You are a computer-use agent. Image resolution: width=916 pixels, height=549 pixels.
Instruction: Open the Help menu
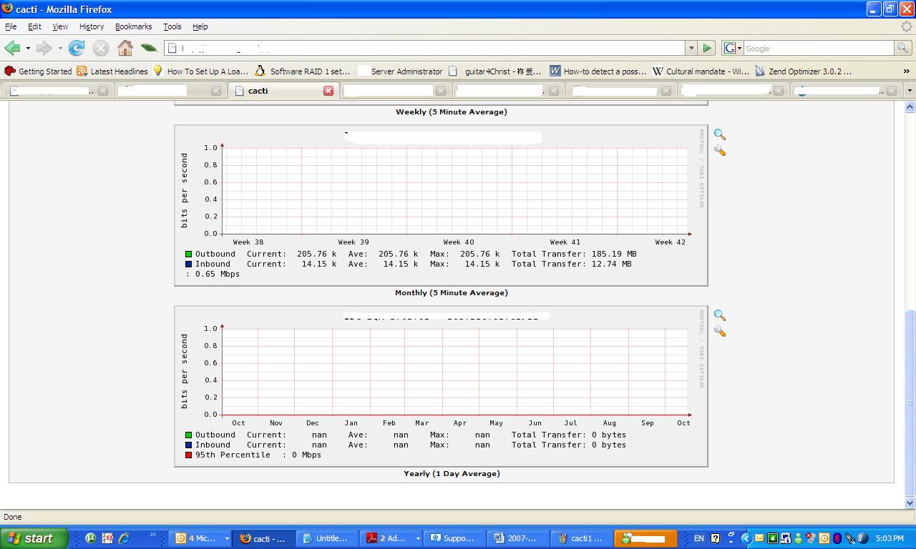(x=200, y=26)
